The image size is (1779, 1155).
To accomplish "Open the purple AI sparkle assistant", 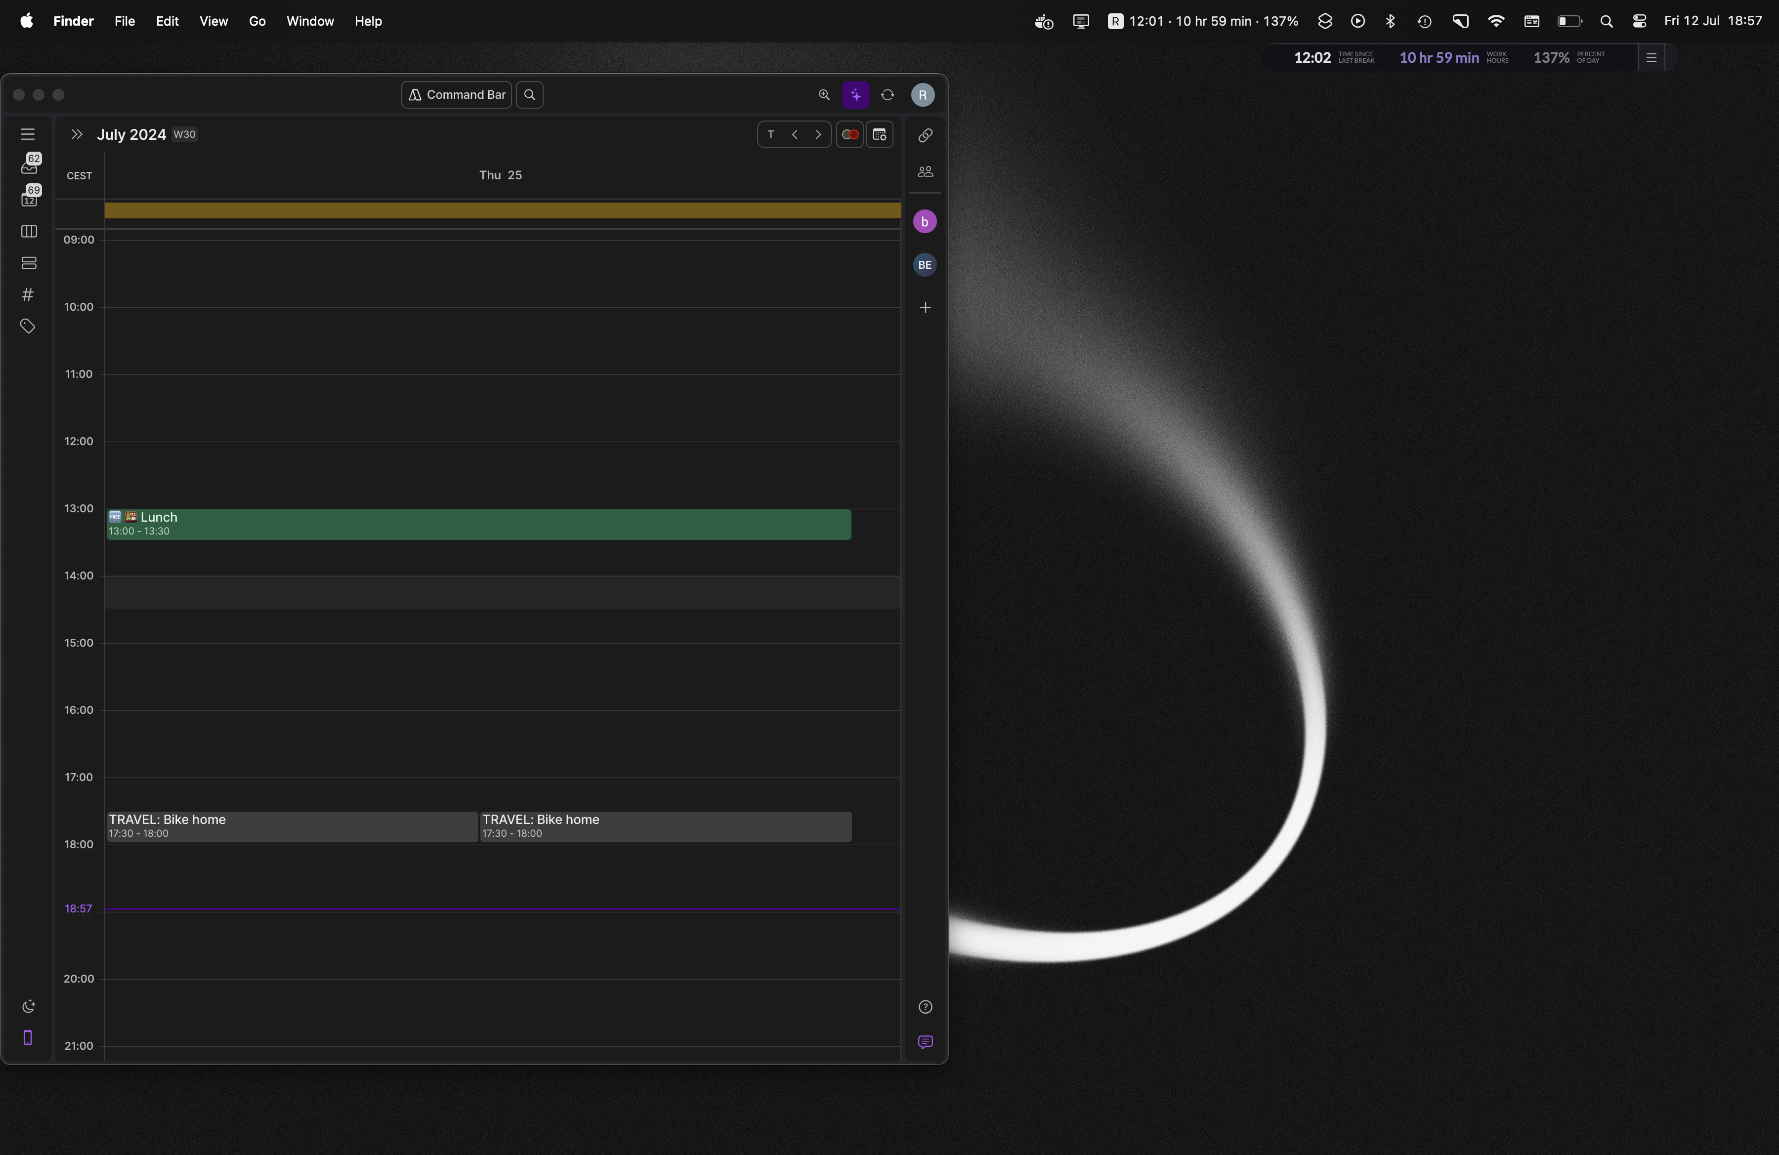I will pos(856,95).
